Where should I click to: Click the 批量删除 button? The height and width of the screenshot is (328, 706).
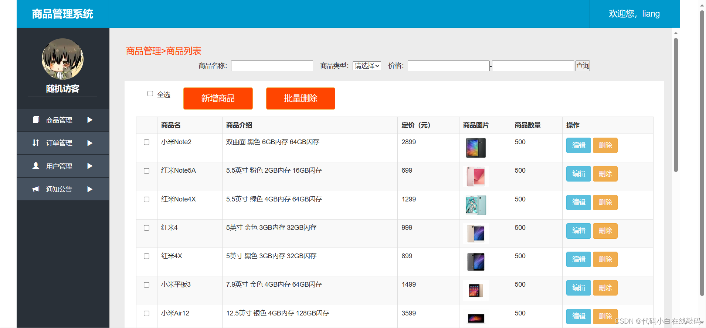[x=301, y=99]
